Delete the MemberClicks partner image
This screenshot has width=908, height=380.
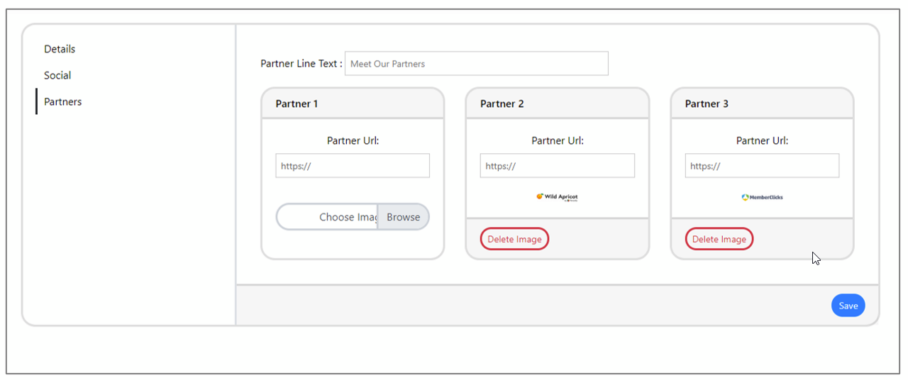click(719, 239)
